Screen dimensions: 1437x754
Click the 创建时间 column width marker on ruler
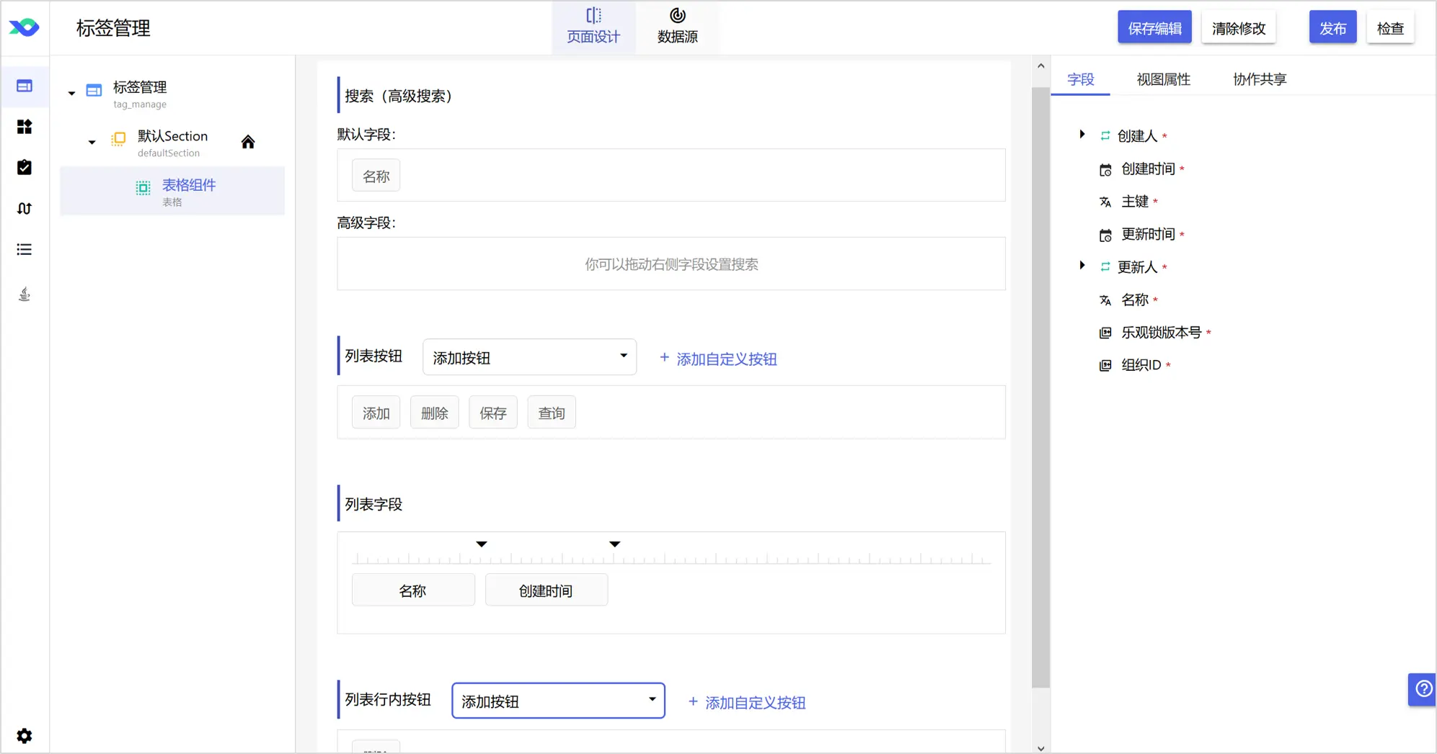614,544
